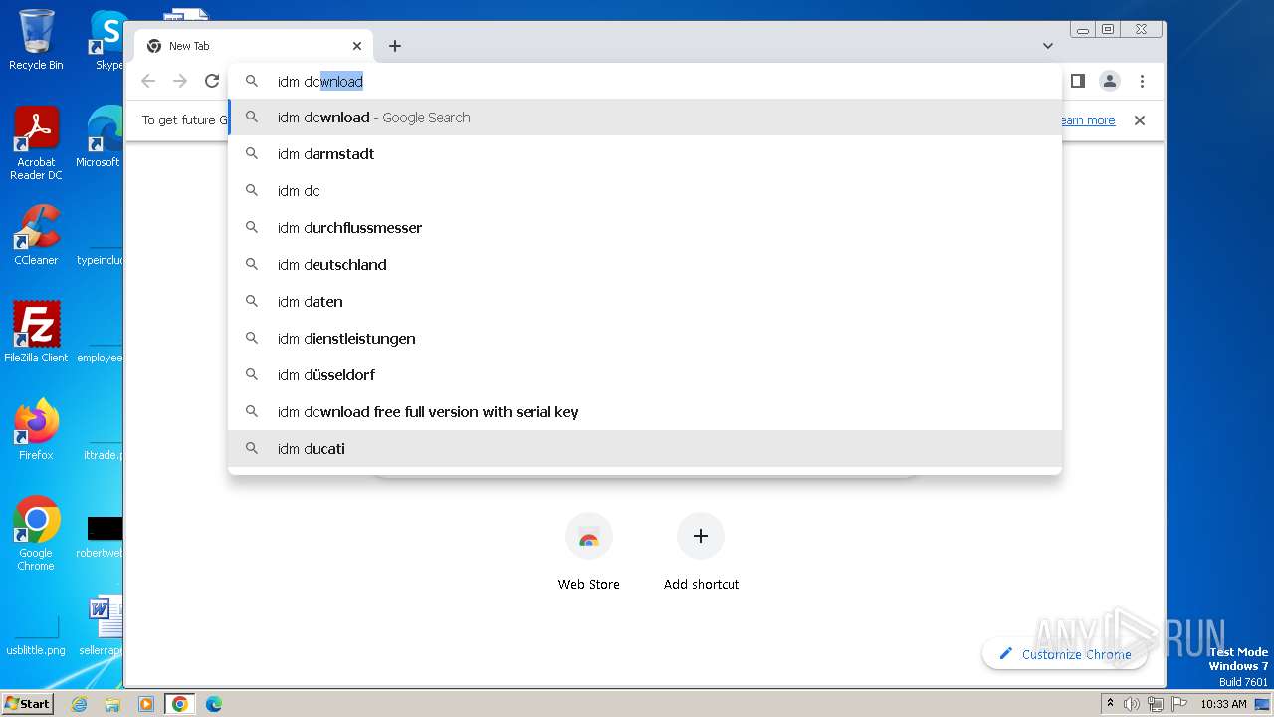Select the New Tab tab
The width and height of the screenshot is (1274, 717).
point(254,46)
